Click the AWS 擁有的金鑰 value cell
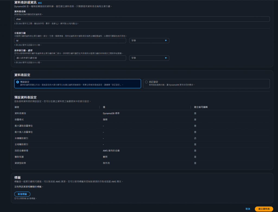The height and width of the screenshot is (212, 278). click(x=111, y=151)
